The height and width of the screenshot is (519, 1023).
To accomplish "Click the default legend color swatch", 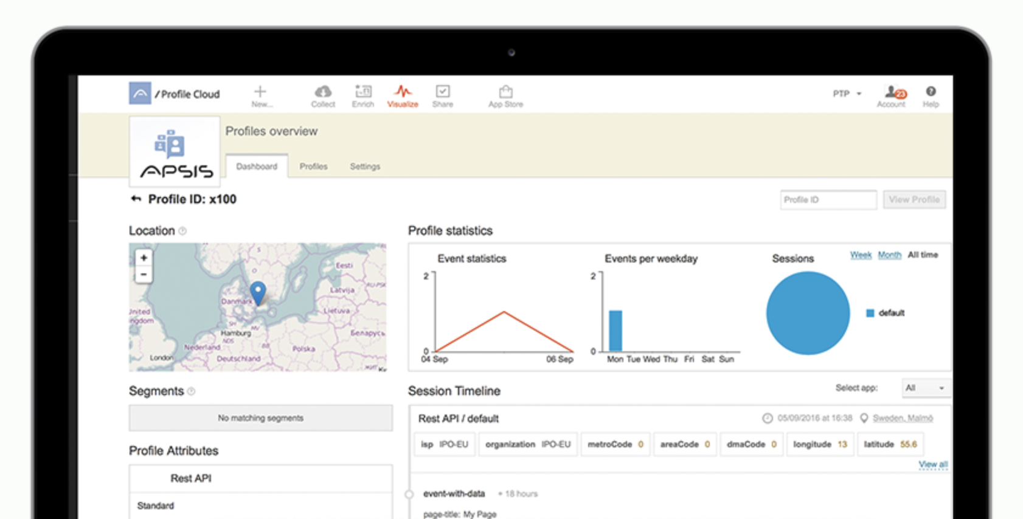I will [x=870, y=313].
